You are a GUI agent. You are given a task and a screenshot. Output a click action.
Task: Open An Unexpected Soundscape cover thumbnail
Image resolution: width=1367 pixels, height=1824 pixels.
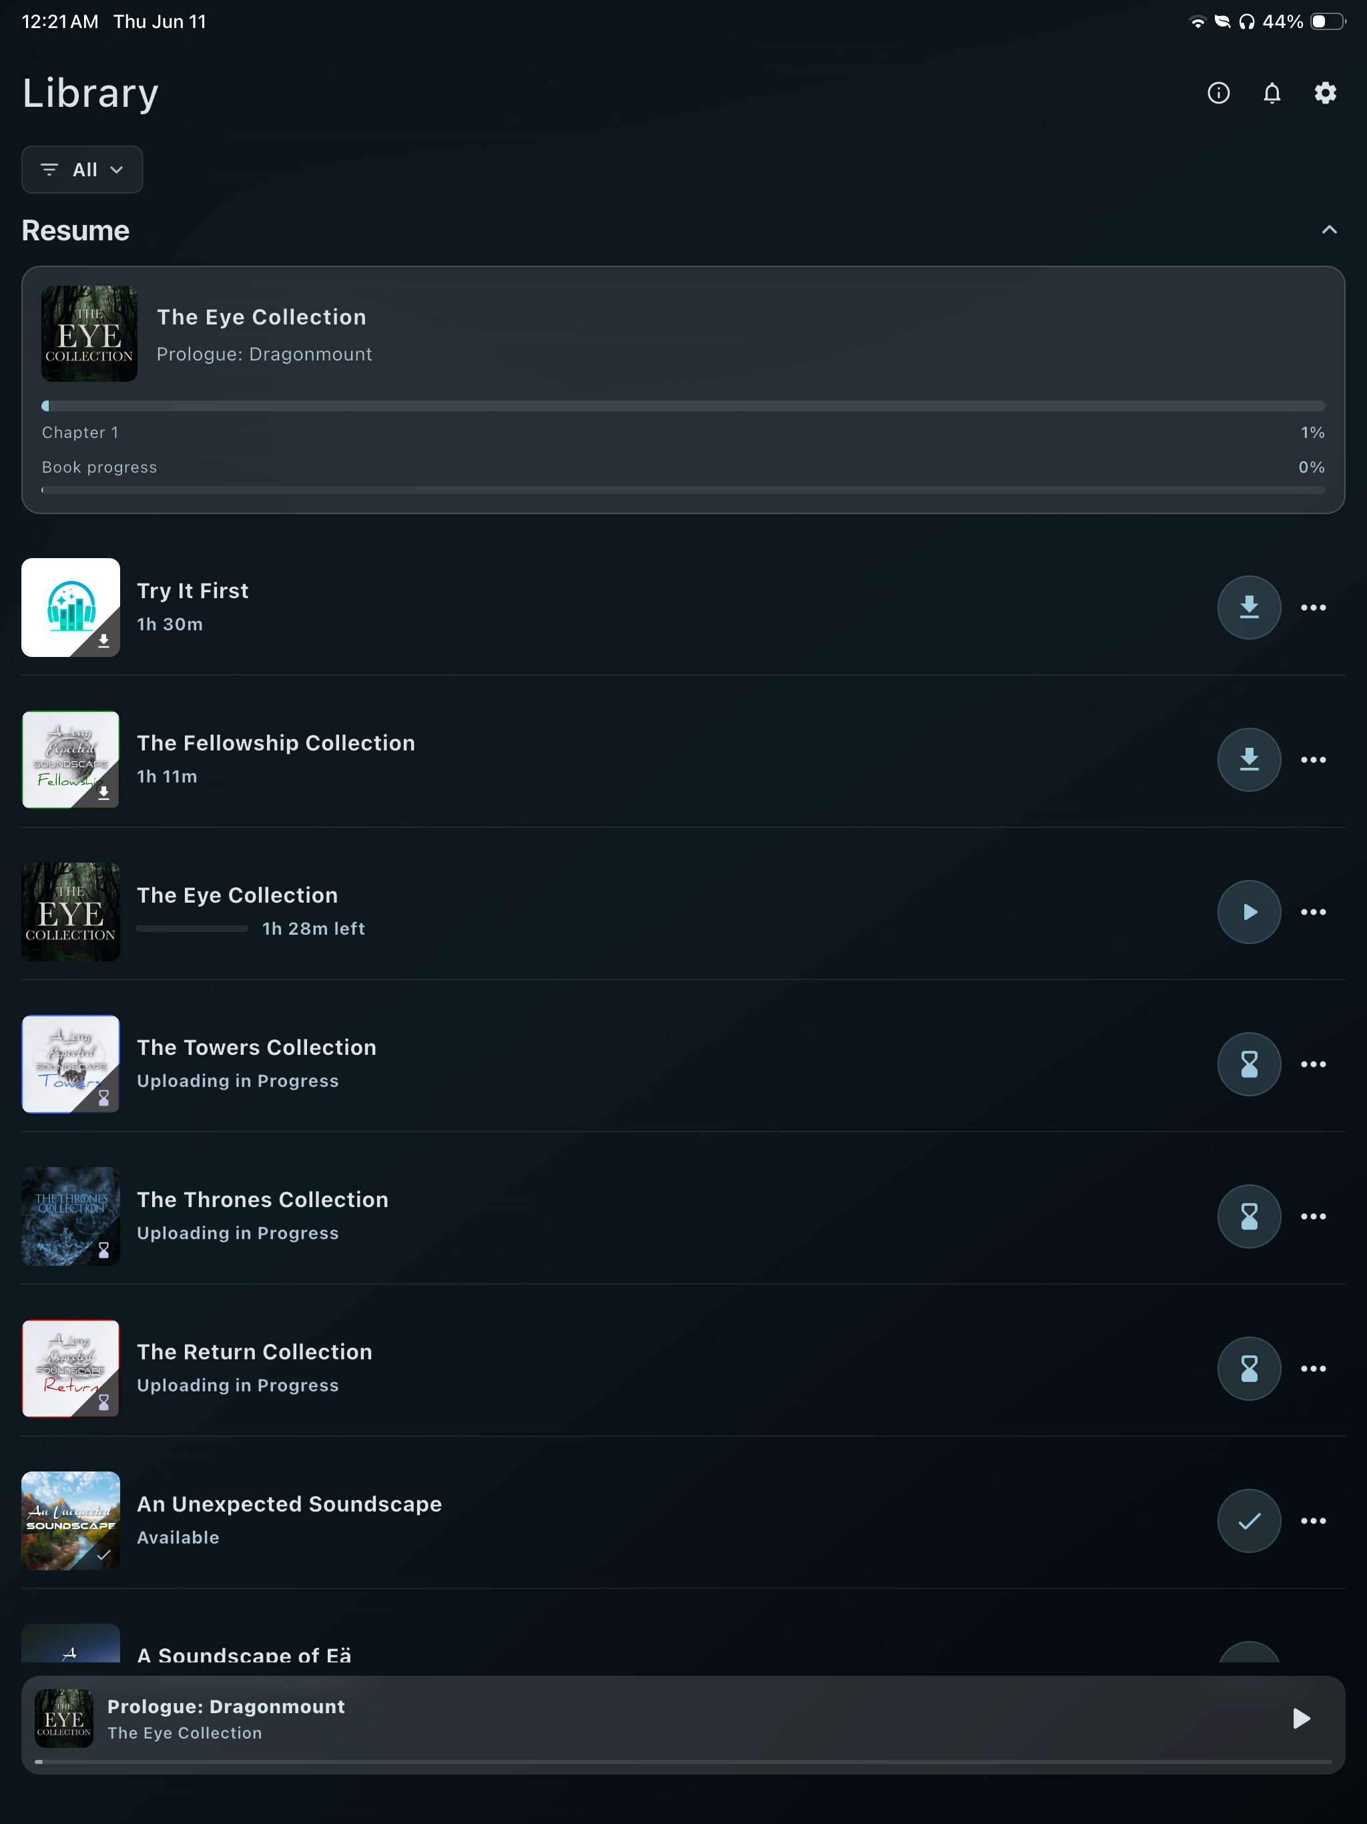pos(71,1522)
